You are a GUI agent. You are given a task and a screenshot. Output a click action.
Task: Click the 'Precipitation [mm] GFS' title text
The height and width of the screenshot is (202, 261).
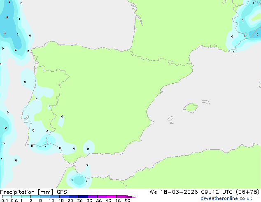(x=33, y=192)
